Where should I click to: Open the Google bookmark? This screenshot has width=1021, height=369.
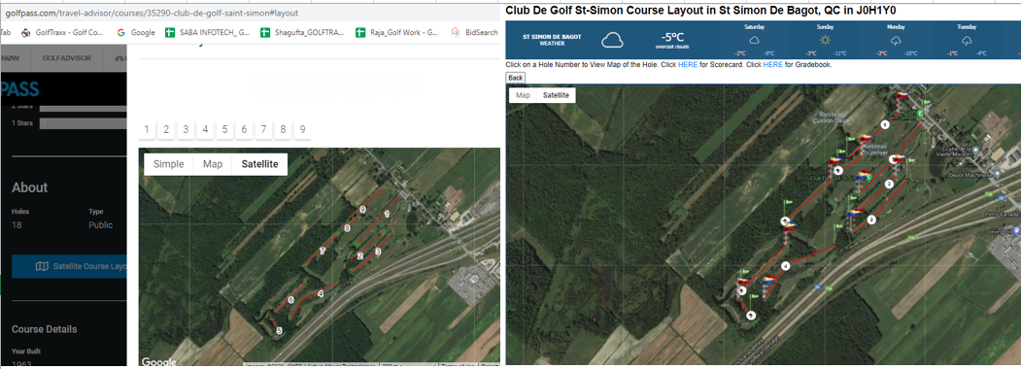point(135,32)
